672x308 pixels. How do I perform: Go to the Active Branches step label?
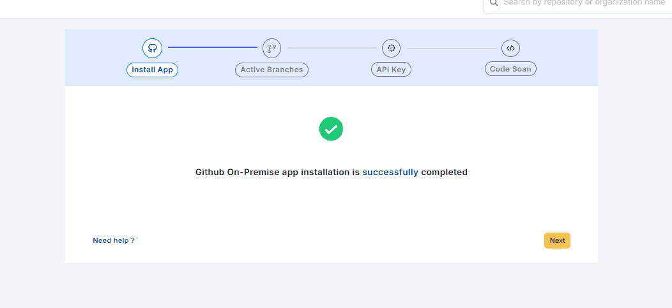point(271,70)
